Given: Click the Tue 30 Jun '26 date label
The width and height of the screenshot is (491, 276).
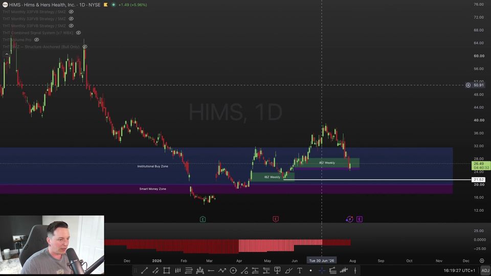Looking at the screenshot, I should pos(322,260).
